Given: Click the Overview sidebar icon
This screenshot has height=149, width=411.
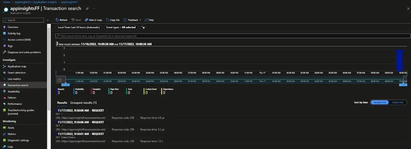Looking at the screenshot, I should coord(4,27).
